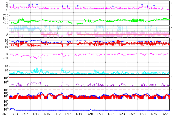Viewport: 174px width, 116px height.
Task: Click the '1/26' date label
Action: 154,114
